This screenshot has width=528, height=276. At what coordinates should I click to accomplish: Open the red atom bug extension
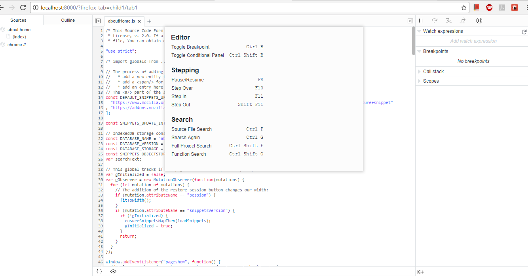[515, 8]
